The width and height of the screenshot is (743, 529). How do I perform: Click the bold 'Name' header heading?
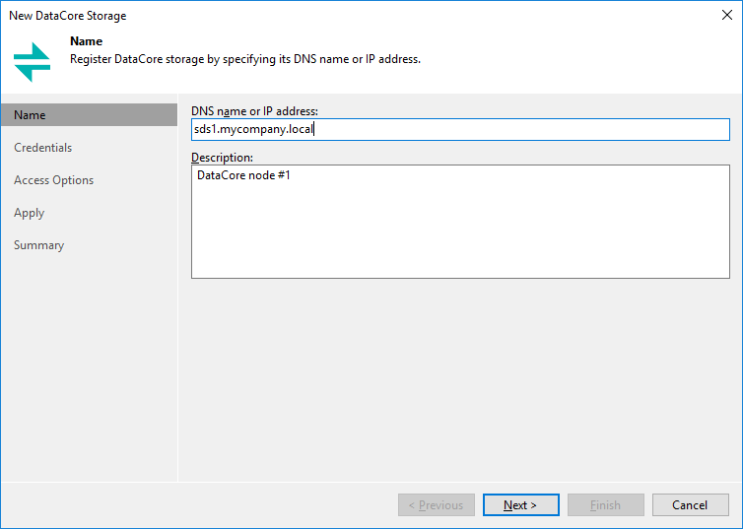(x=86, y=41)
